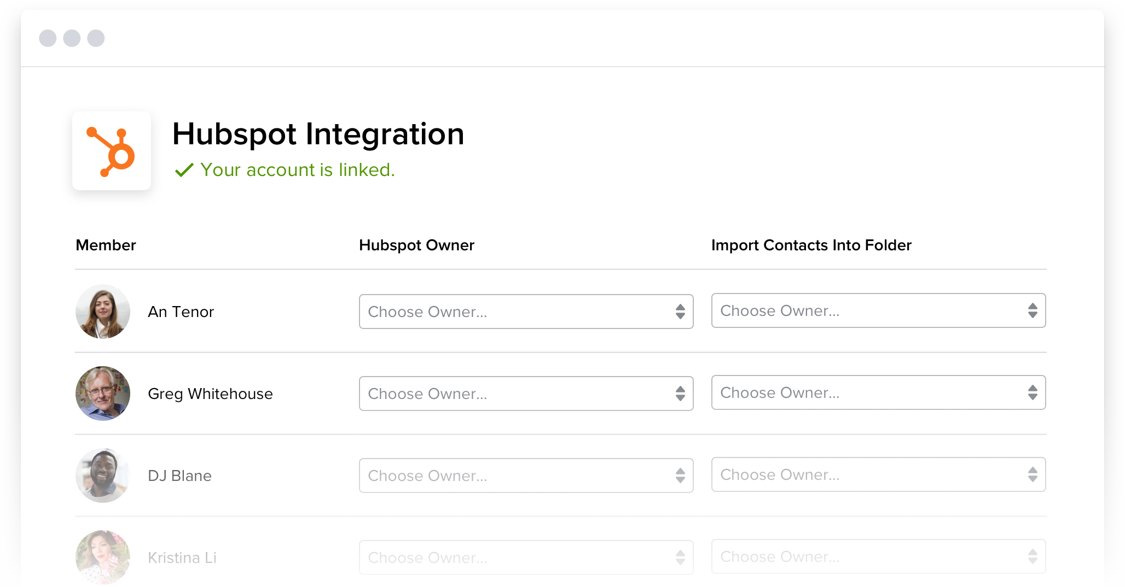Click Kristina Li's avatar photo
The width and height of the screenshot is (1125, 587).
[x=103, y=557]
